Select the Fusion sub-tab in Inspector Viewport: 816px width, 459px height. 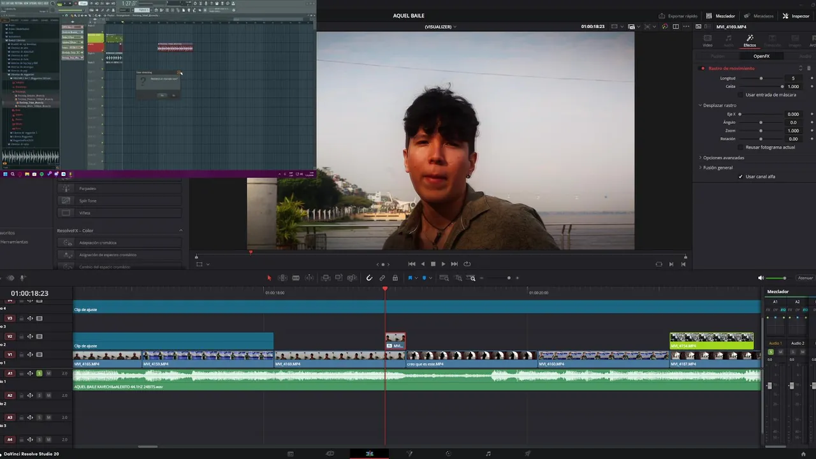[x=717, y=56]
